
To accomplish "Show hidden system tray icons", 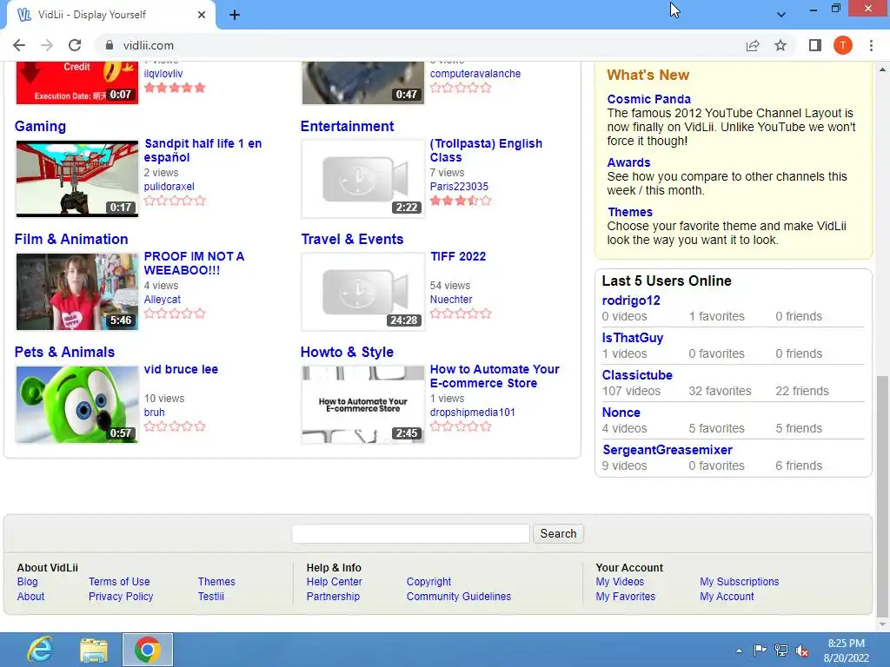I will click(x=739, y=650).
